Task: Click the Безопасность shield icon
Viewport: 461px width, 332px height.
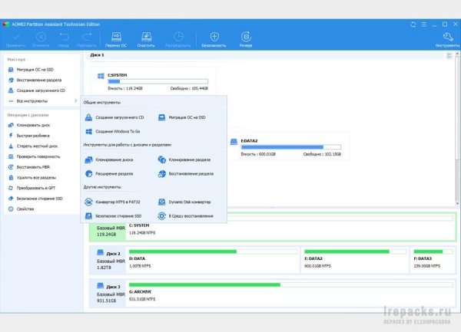Action: click(x=214, y=40)
